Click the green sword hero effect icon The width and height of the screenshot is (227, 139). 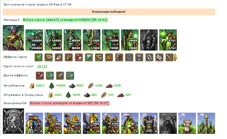(39, 57)
